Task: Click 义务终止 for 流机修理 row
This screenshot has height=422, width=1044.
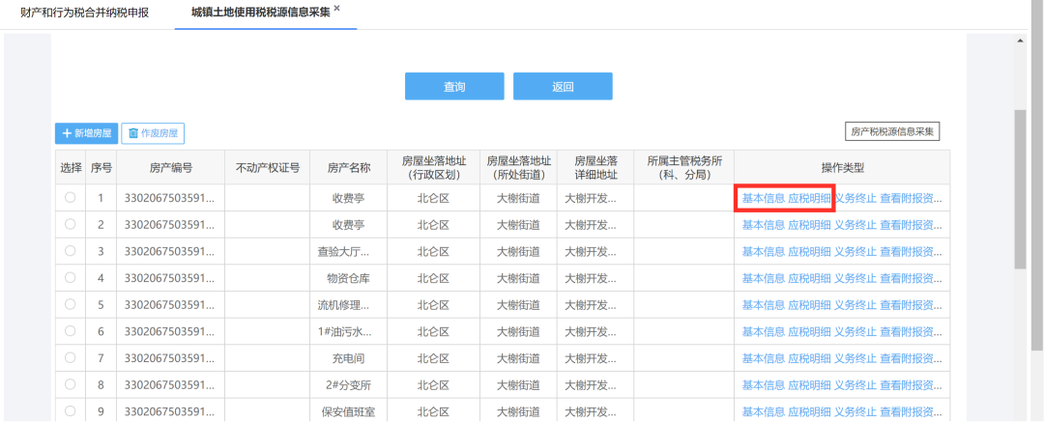Action: click(x=855, y=305)
